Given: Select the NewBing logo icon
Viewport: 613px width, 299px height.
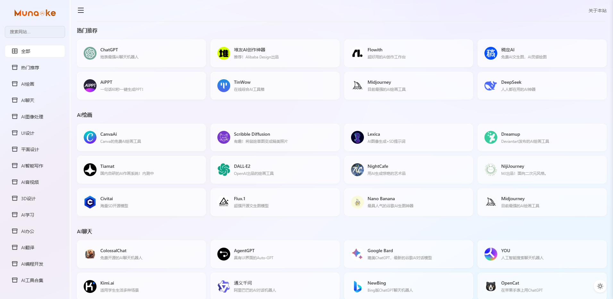Looking at the screenshot, I should tap(357, 286).
